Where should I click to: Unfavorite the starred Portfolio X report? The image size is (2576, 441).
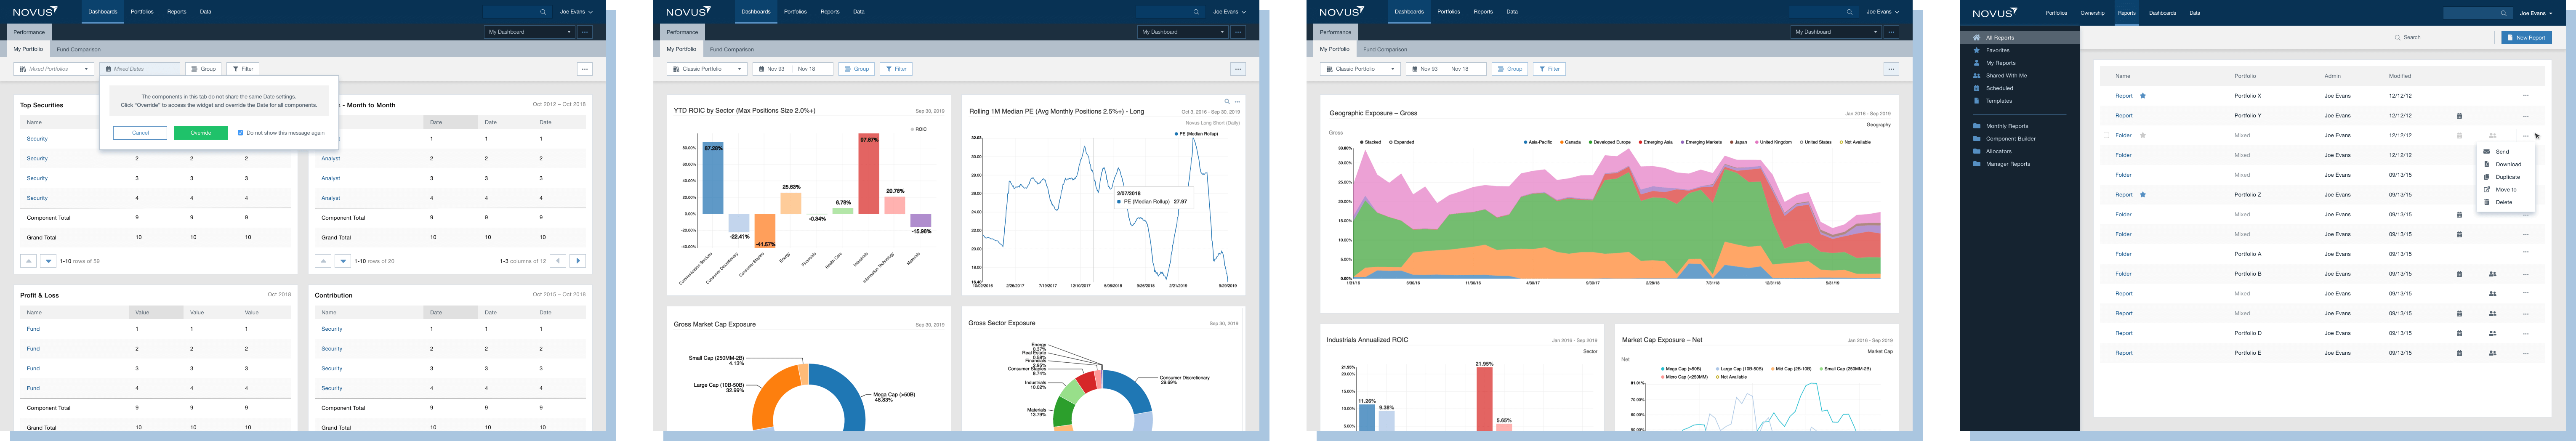pyautogui.click(x=2143, y=96)
